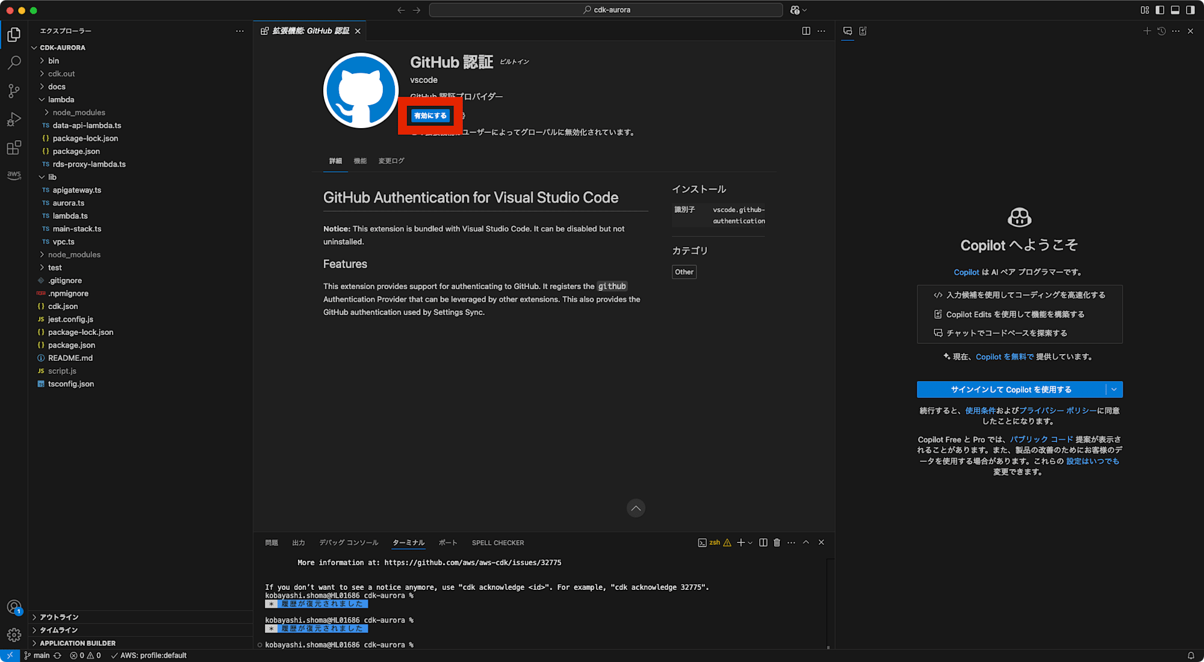
Task: Enable the GitHub 認証 extension
Action: coord(430,115)
